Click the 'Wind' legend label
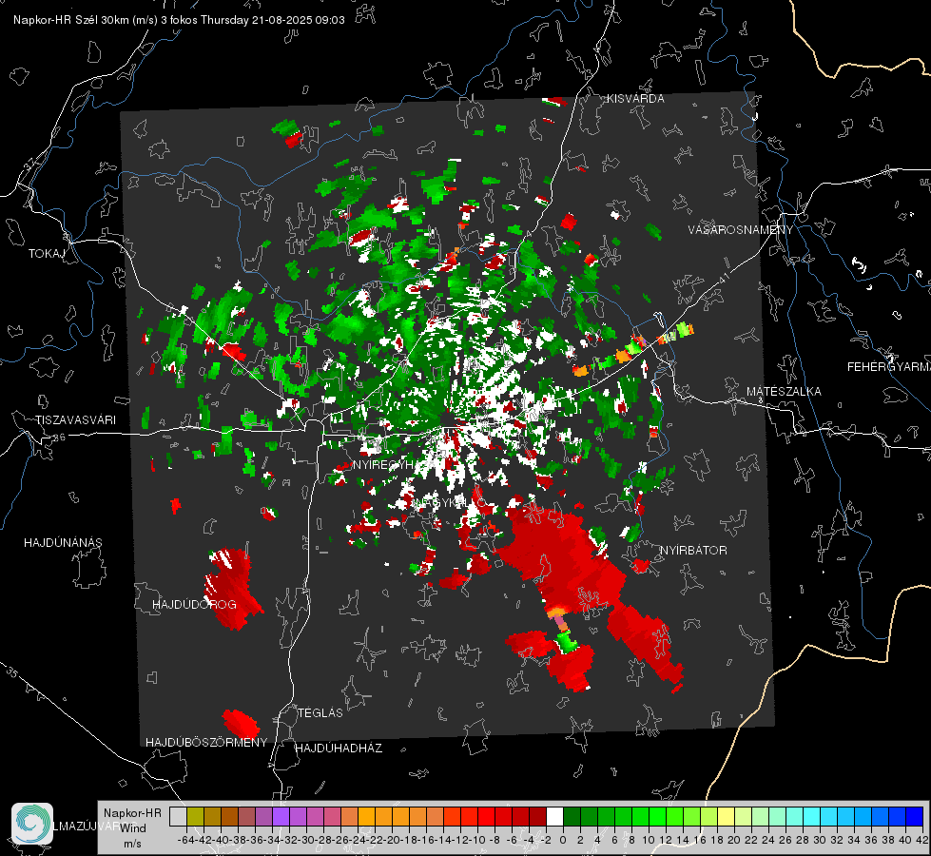 pos(132,827)
